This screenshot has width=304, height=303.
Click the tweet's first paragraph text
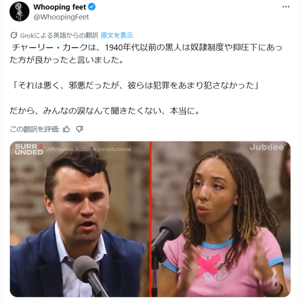(146, 53)
